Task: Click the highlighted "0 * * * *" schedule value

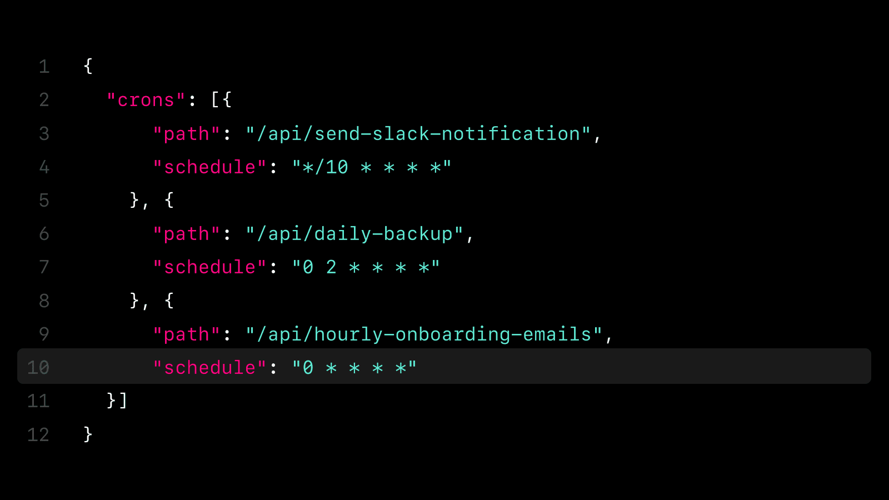Action: click(x=354, y=368)
